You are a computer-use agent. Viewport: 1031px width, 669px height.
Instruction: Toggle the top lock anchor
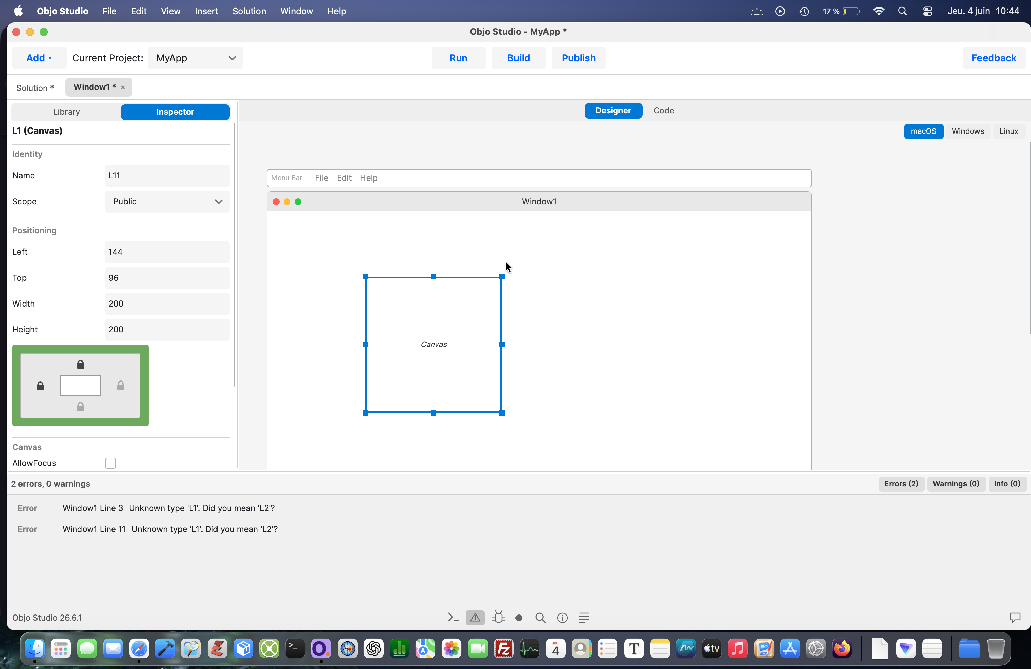pyautogui.click(x=80, y=364)
